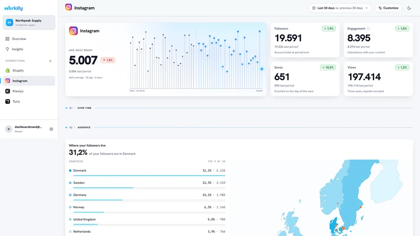Screen dimensions: 420x236
Task: Click the user avatar D
Action: pos(8,129)
